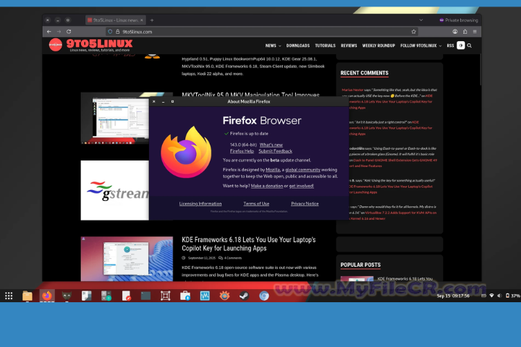This screenshot has height=347, width=521.
Task: Click the battery 37% indicator
Action: (513, 296)
